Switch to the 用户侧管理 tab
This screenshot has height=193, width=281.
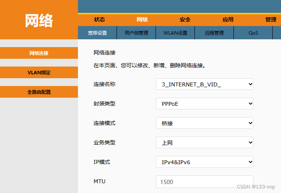tap(136, 33)
